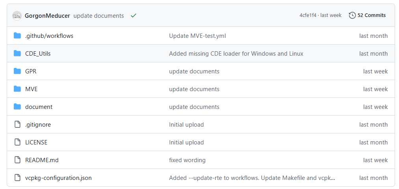The height and width of the screenshot is (189, 399).
Task: Click the MVE folder icon
Action: pos(17,89)
